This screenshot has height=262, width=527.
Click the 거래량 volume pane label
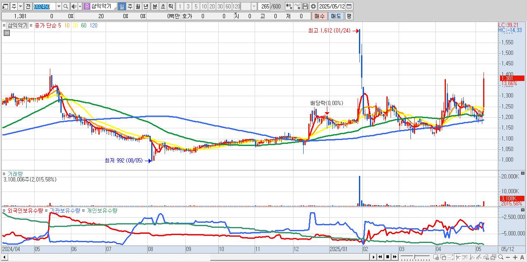tap(15, 173)
